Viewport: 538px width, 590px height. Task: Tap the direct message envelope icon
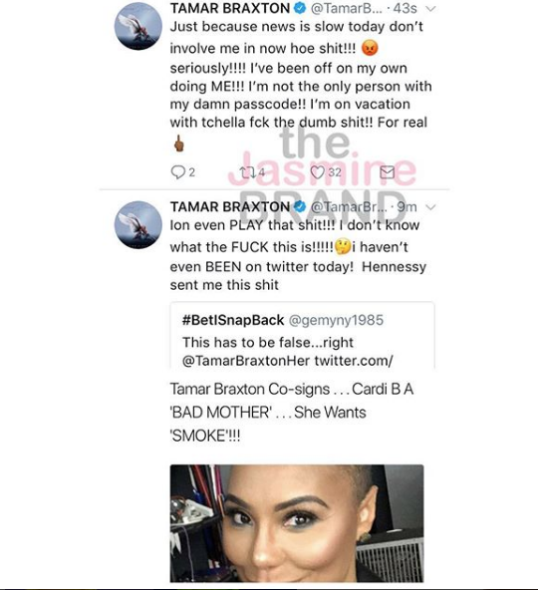tap(388, 172)
